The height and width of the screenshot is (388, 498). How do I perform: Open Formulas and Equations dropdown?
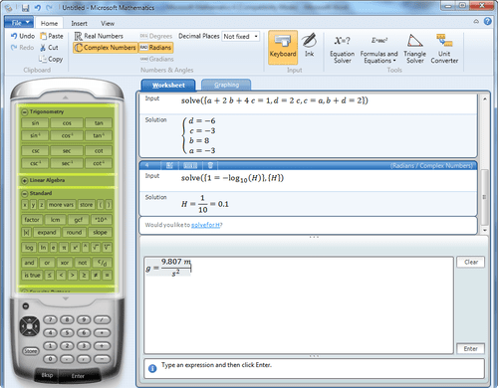click(378, 49)
